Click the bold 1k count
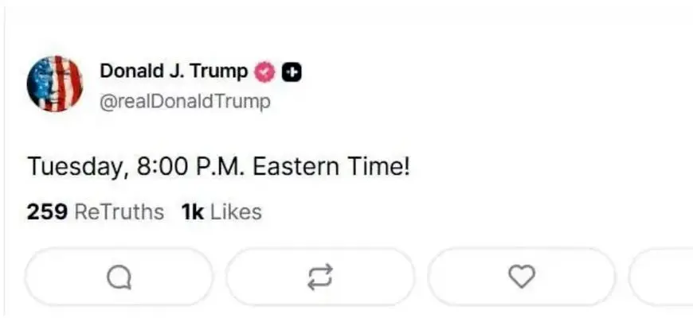Image resolution: width=693 pixels, height=318 pixels. [193, 212]
